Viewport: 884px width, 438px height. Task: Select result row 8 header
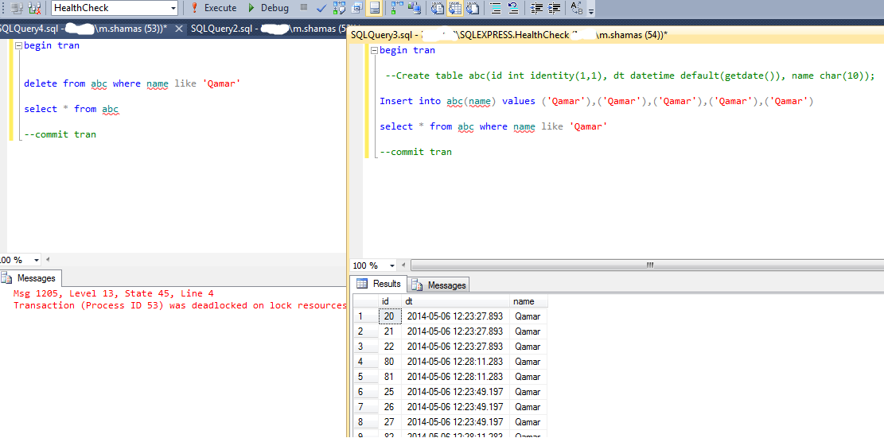pyautogui.click(x=365, y=421)
